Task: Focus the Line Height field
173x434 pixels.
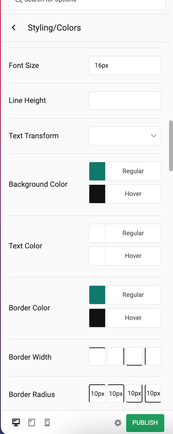Action: (125, 101)
